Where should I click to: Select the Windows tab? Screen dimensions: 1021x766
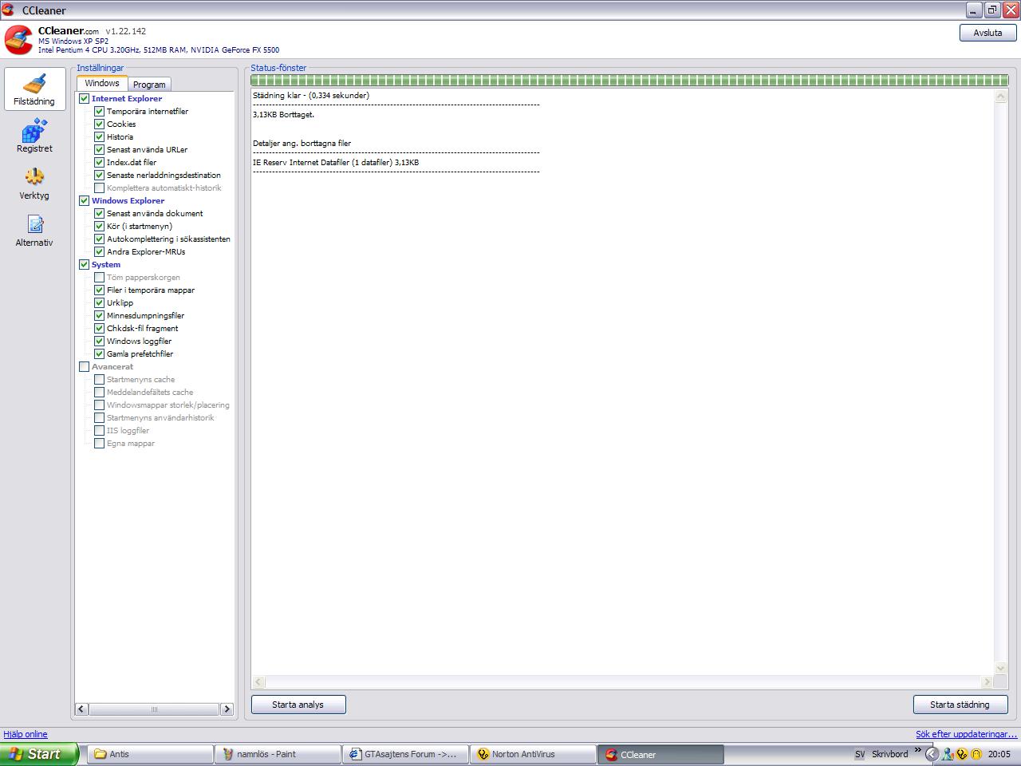coord(102,83)
